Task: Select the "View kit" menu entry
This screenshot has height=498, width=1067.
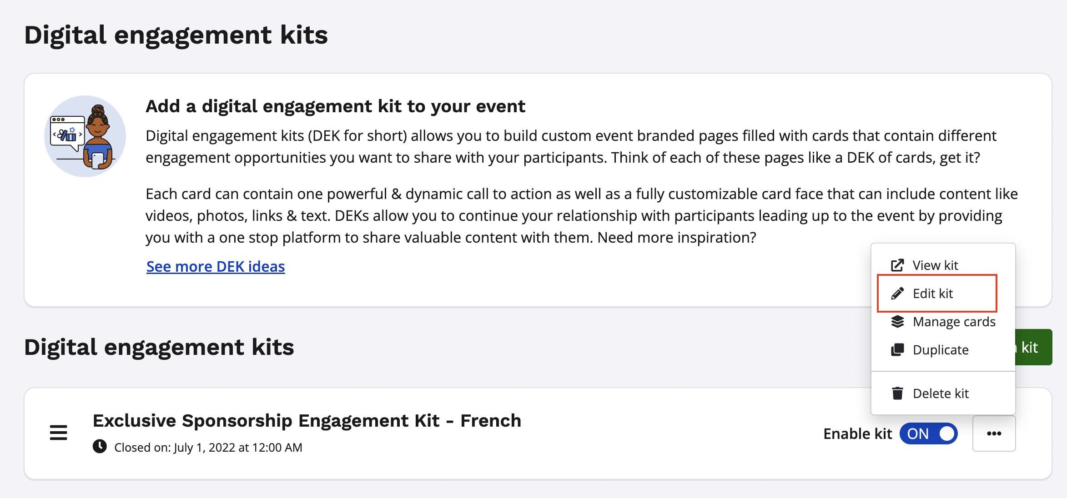Action: [x=935, y=265]
